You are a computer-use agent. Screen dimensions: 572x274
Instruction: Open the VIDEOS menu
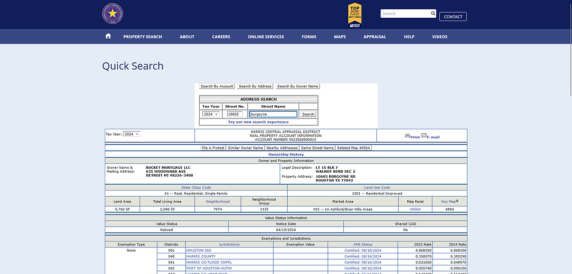(x=439, y=37)
